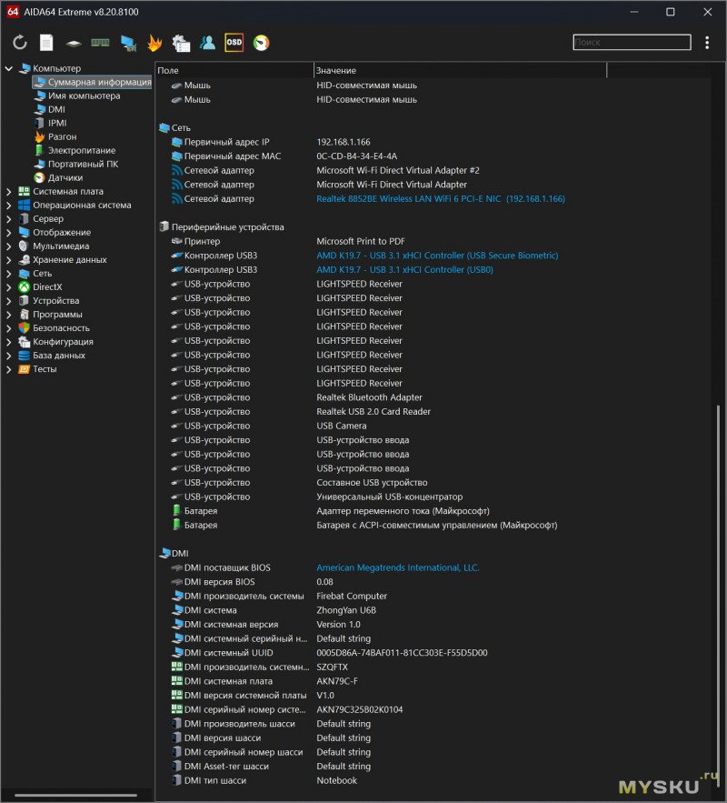Screen dimensions: 727x803
Task: Click into the Поиск search field
Action: pos(632,43)
